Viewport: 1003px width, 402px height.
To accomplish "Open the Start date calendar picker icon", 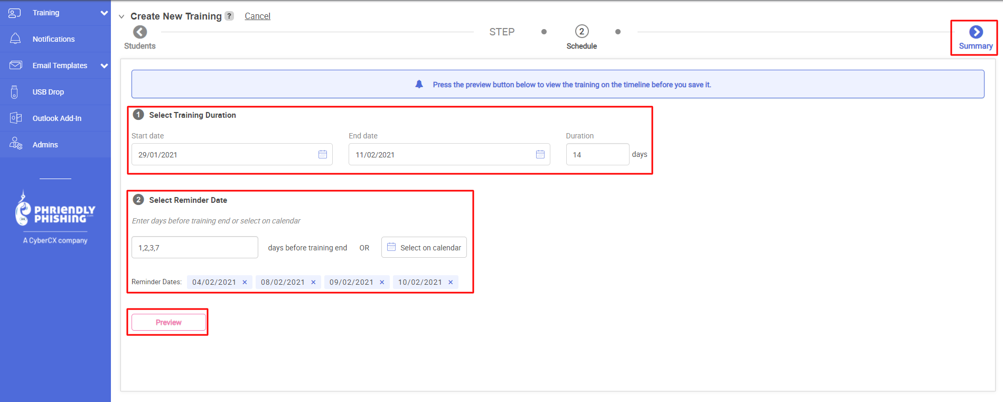I will tap(323, 154).
